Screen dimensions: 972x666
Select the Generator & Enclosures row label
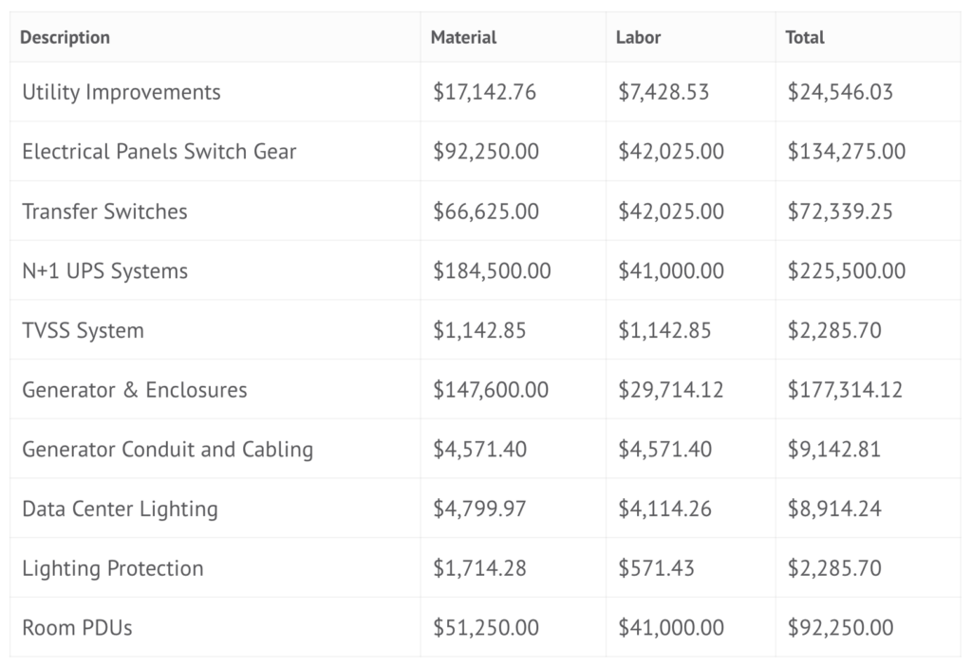tap(134, 390)
